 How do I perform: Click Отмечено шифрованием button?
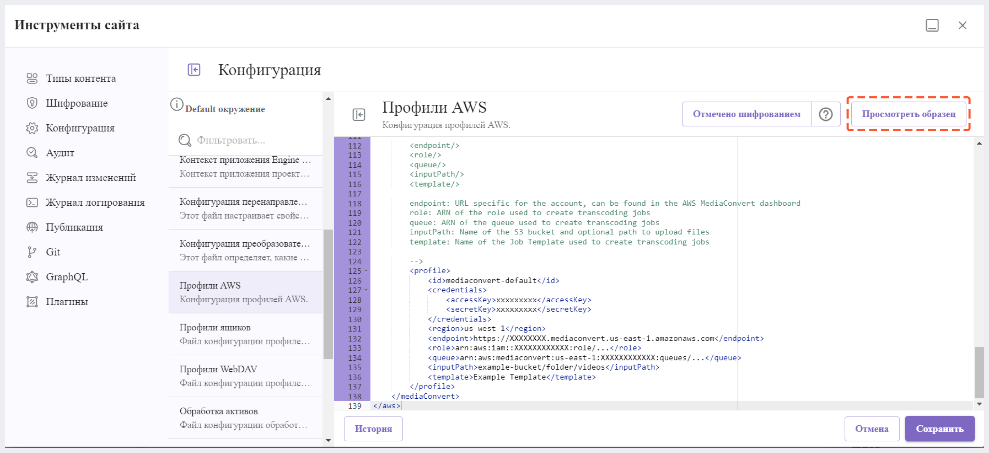click(746, 114)
